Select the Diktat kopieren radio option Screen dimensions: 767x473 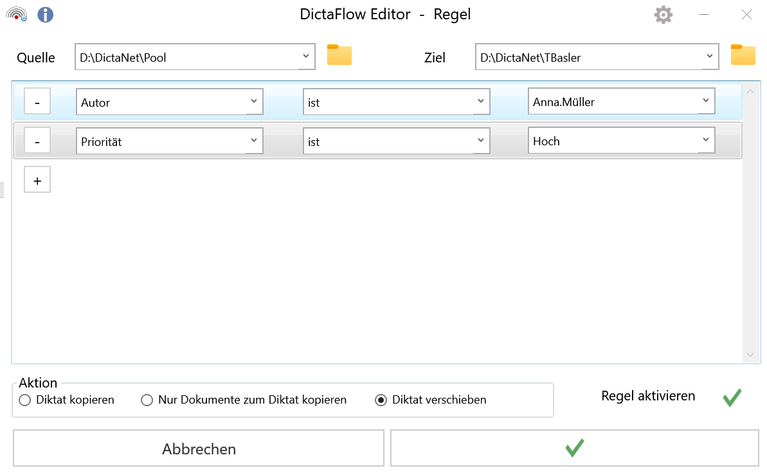(25, 400)
